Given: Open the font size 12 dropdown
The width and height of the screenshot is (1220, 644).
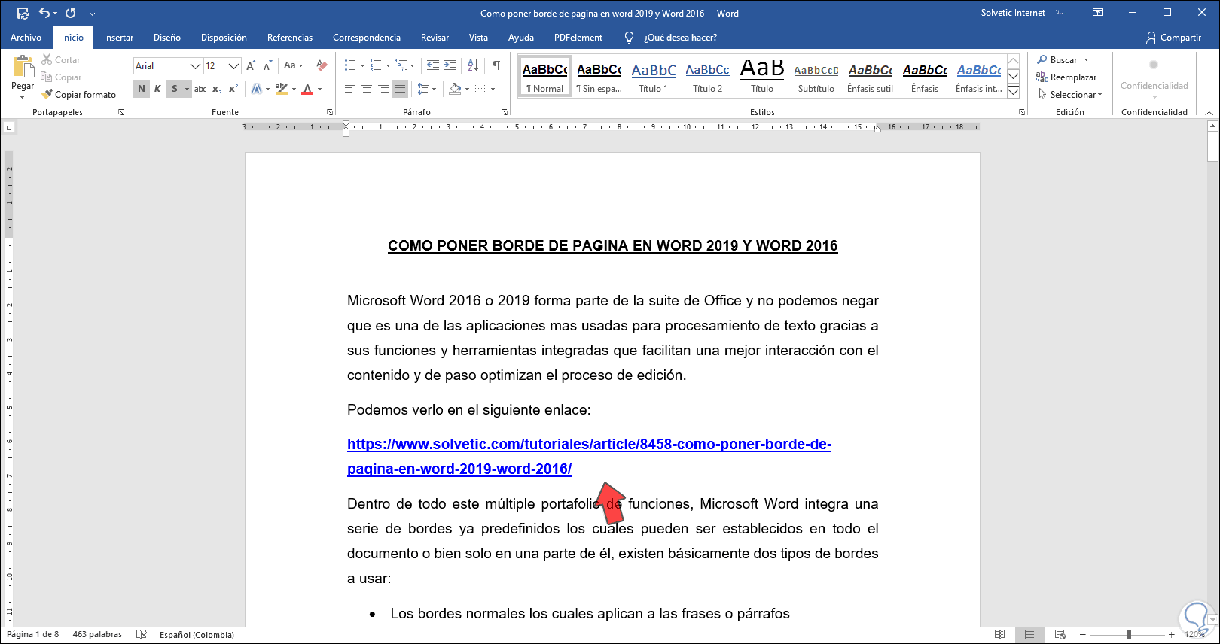Looking at the screenshot, I should coord(233,66).
